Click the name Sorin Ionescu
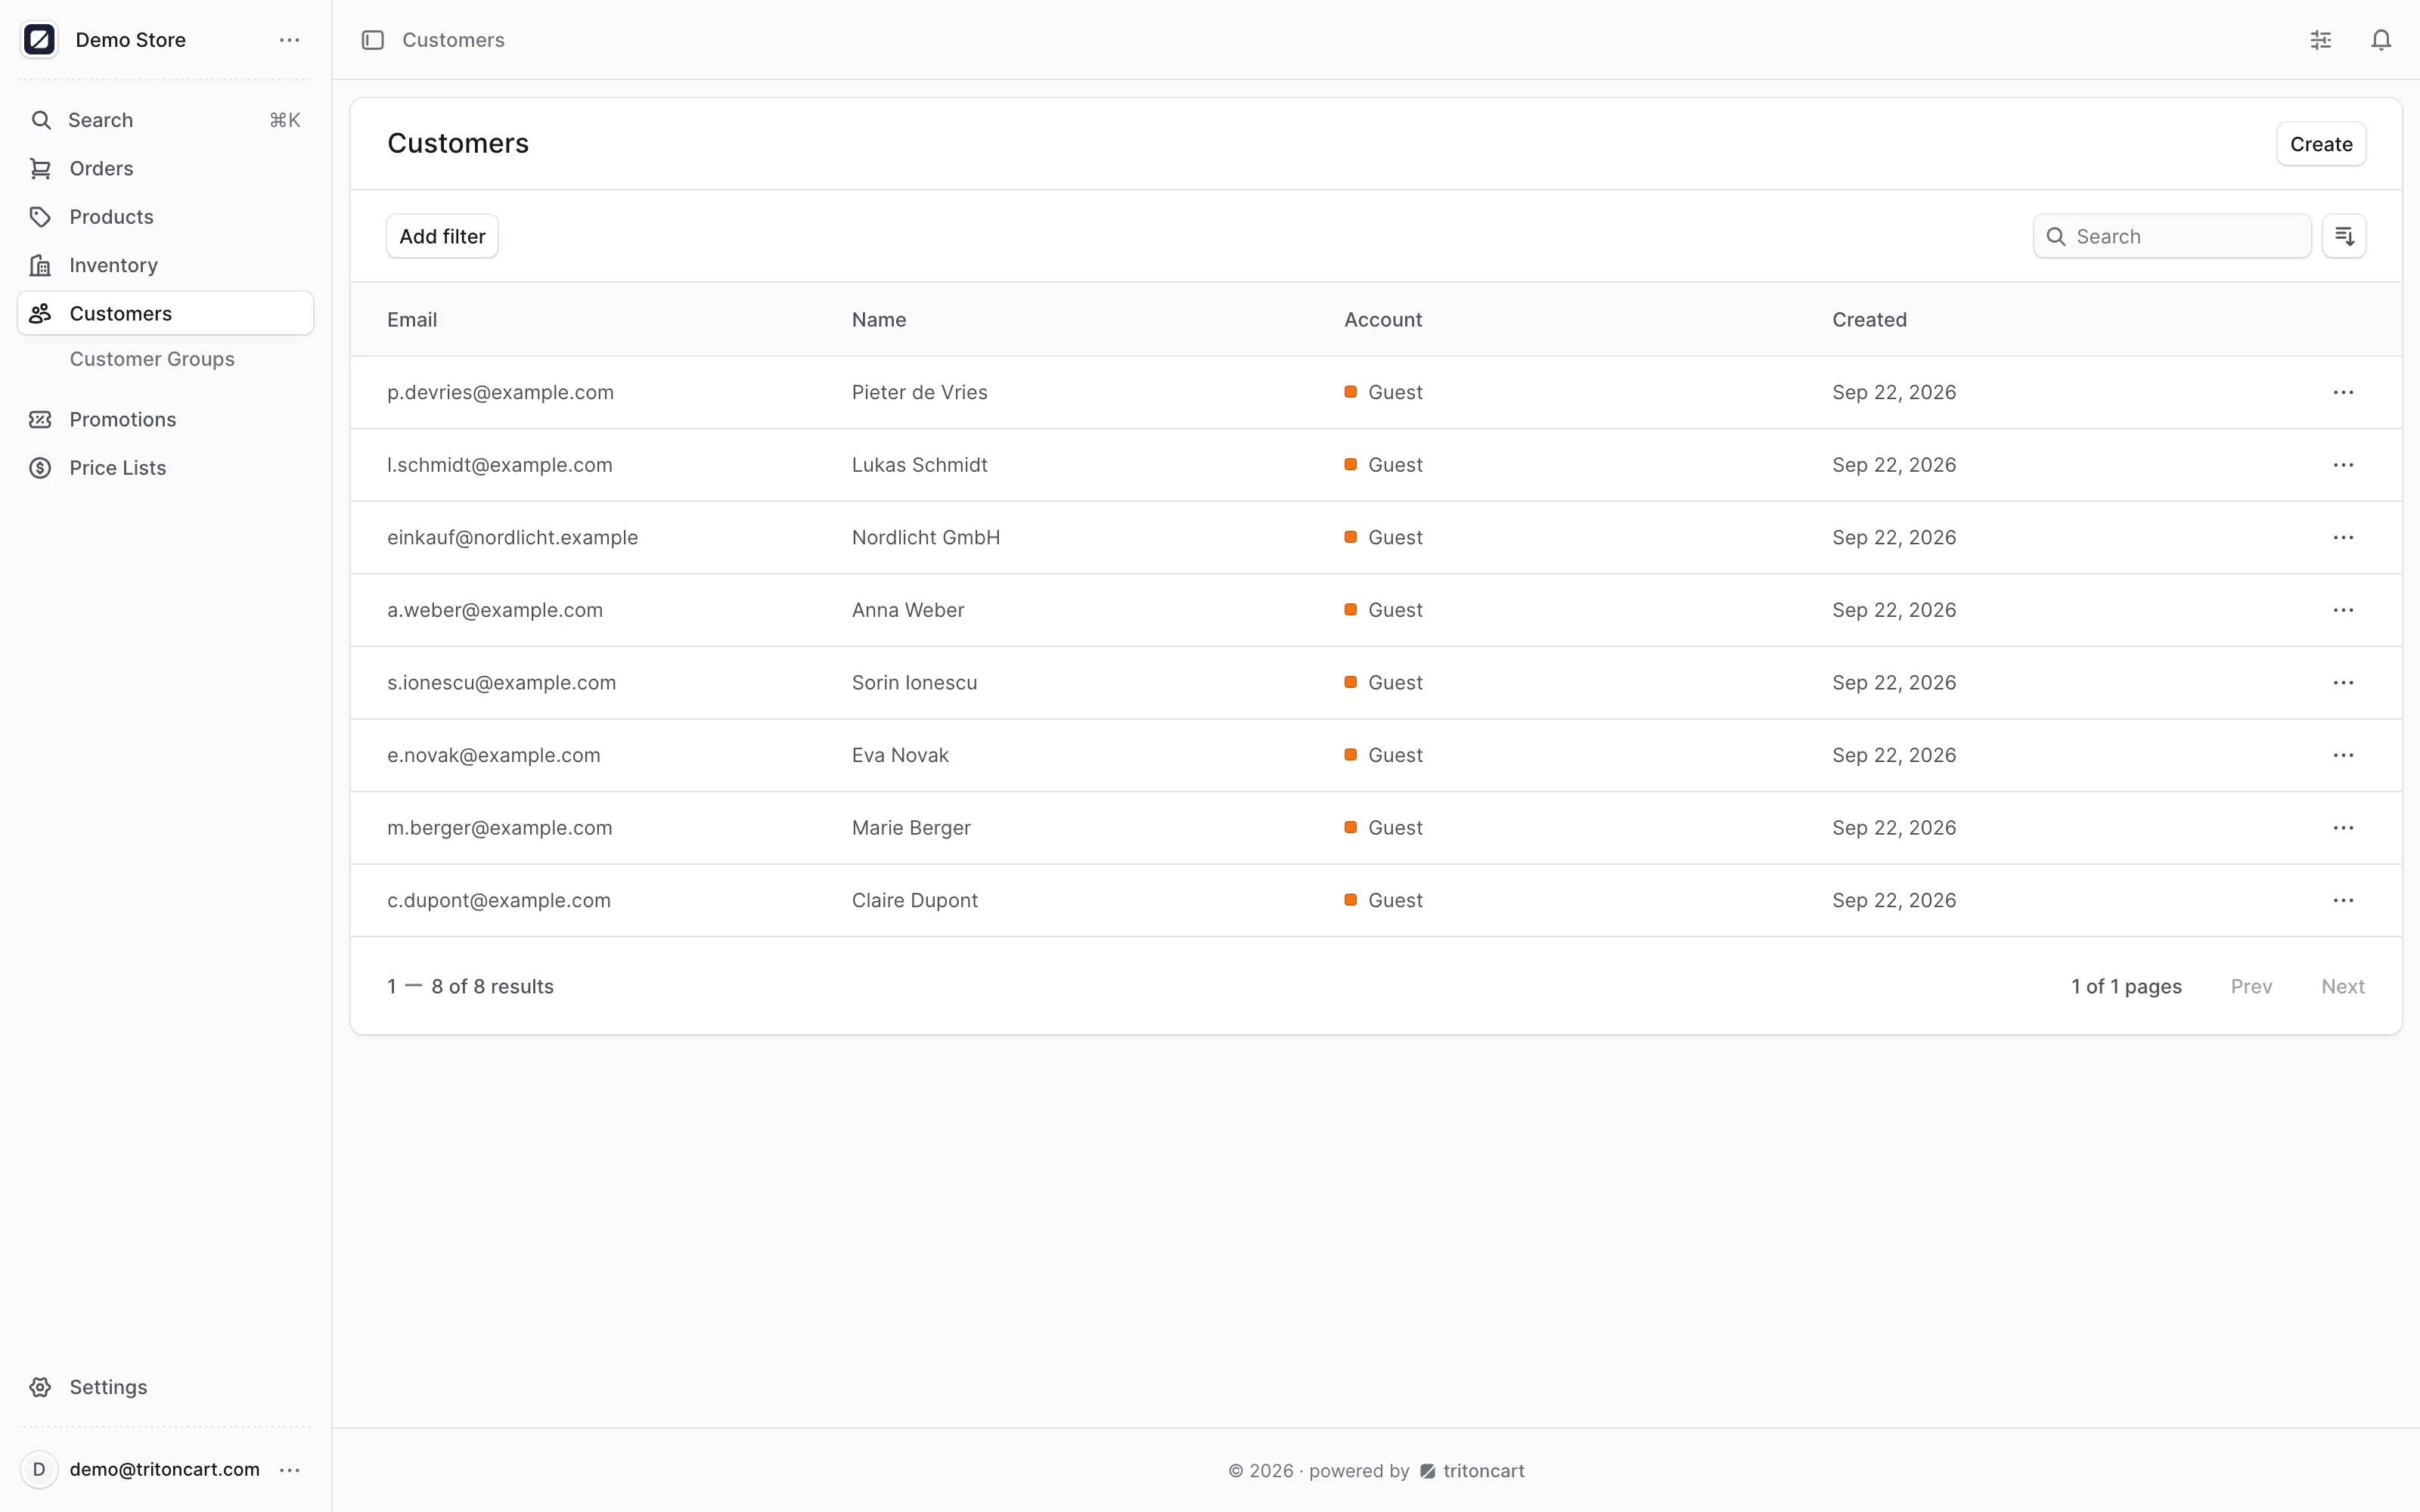Viewport: 2420px width, 1512px height. click(x=914, y=683)
